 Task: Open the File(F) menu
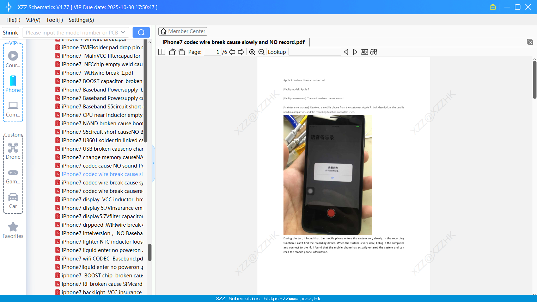pos(13,20)
